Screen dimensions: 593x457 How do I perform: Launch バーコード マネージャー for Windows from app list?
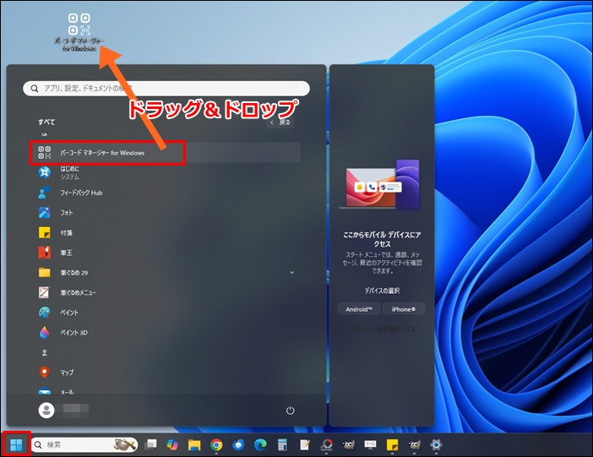(166, 153)
